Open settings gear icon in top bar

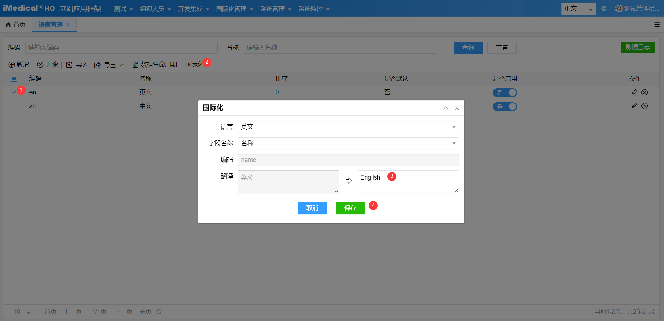click(604, 9)
